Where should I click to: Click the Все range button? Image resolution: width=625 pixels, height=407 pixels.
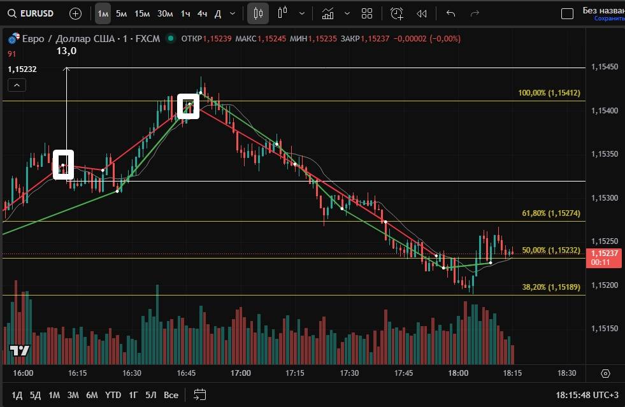pyautogui.click(x=171, y=395)
